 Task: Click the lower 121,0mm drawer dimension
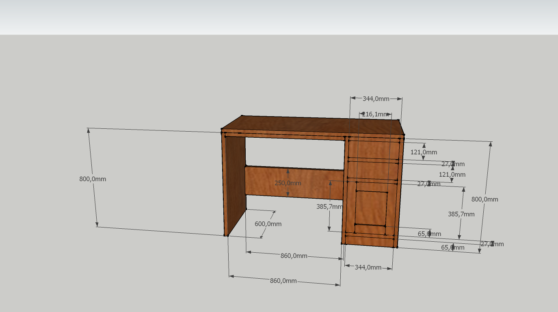click(x=452, y=175)
